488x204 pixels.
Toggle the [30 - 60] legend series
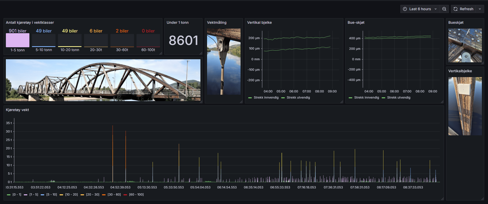[x=114, y=195]
